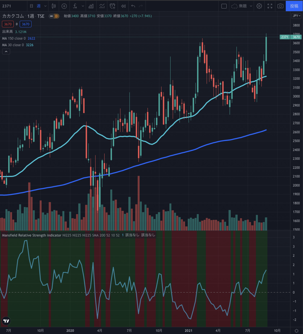This screenshot has width=303, height=334.
Task: Open the 無題 chart layout save button
Action: pos(239,6)
